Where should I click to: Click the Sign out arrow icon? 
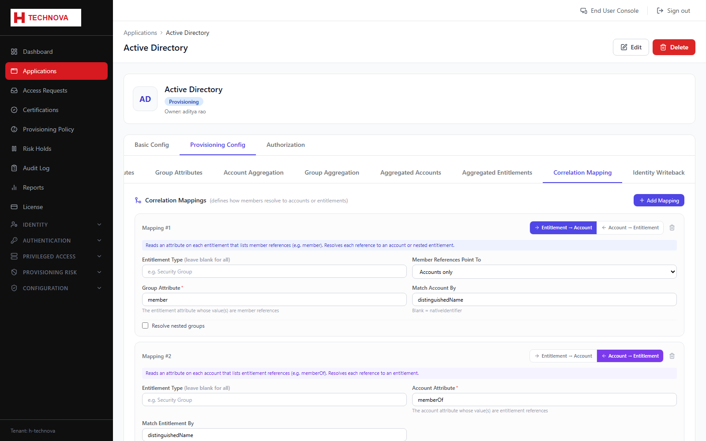[x=660, y=11]
